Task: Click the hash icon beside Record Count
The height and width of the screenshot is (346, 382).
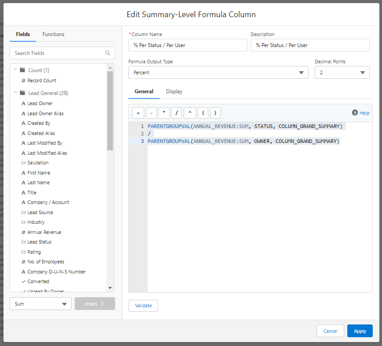Action: [23, 80]
